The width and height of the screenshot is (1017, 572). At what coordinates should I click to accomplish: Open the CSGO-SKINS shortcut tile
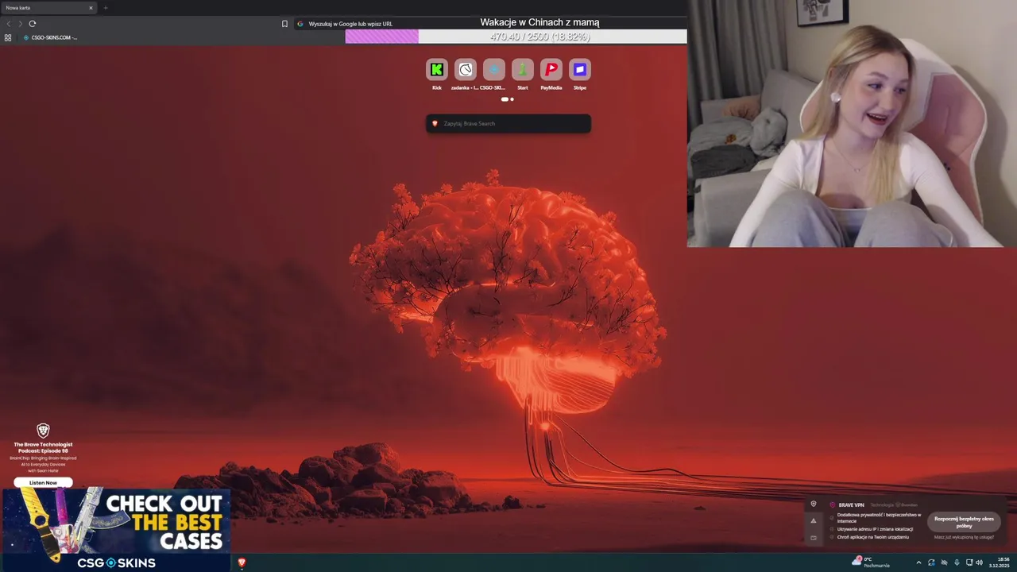tap(493, 70)
